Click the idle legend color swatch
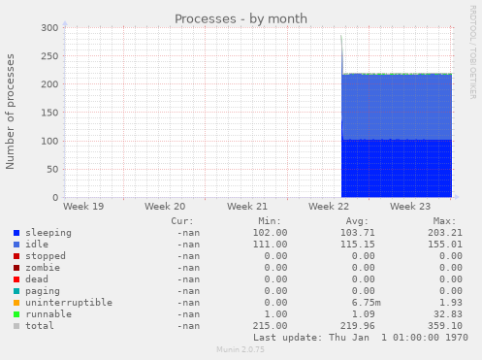The image size is (482, 360). tap(16, 245)
